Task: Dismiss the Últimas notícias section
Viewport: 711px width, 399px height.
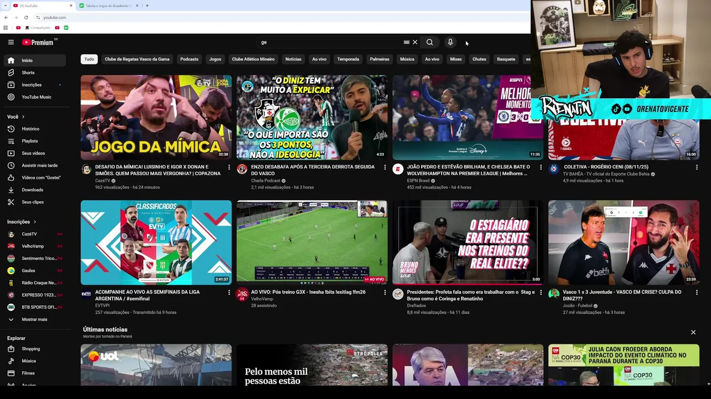Action: 693,332
